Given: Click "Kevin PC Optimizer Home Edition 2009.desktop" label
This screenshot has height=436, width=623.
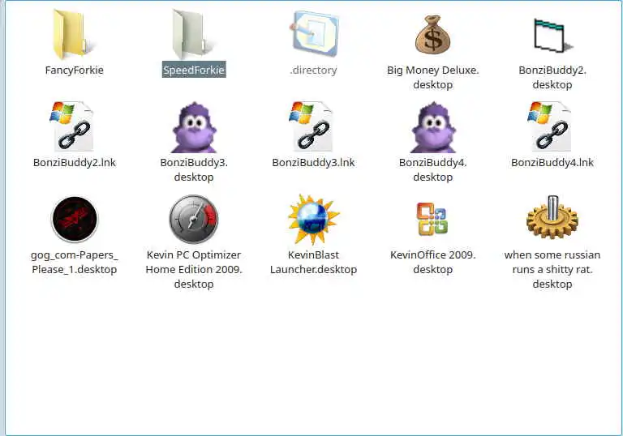Looking at the screenshot, I should 194,269.
